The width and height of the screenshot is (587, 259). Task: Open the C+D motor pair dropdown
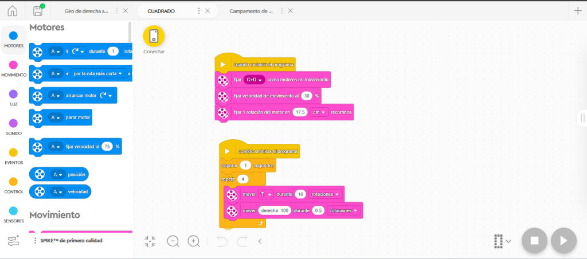[x=253, y=80]
